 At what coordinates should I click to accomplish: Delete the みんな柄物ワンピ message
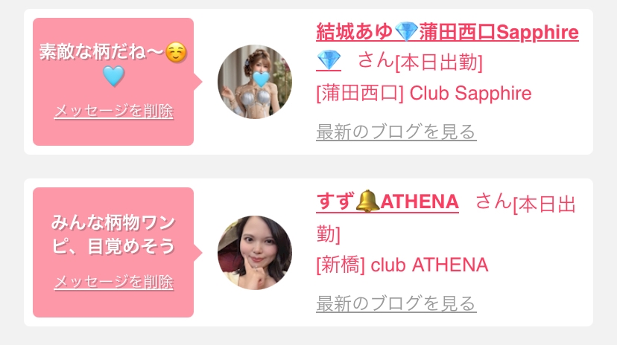click(x=113, y=282)
